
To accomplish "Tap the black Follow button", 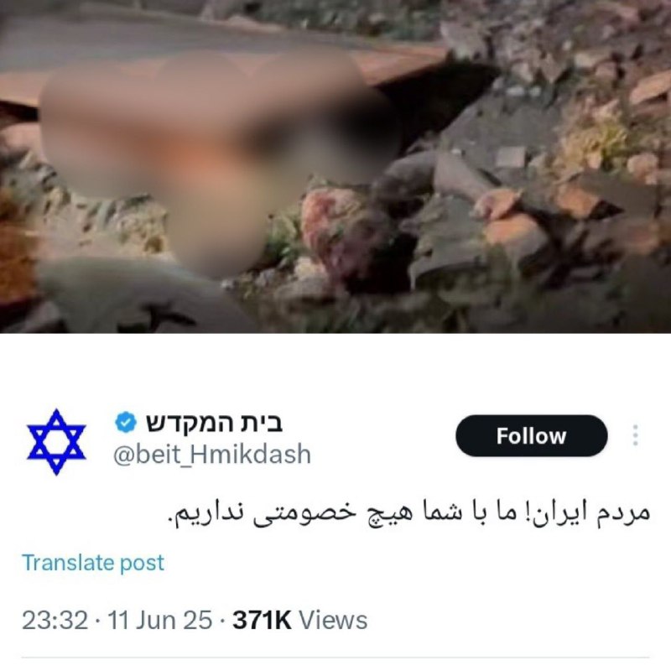I will 531,435.
